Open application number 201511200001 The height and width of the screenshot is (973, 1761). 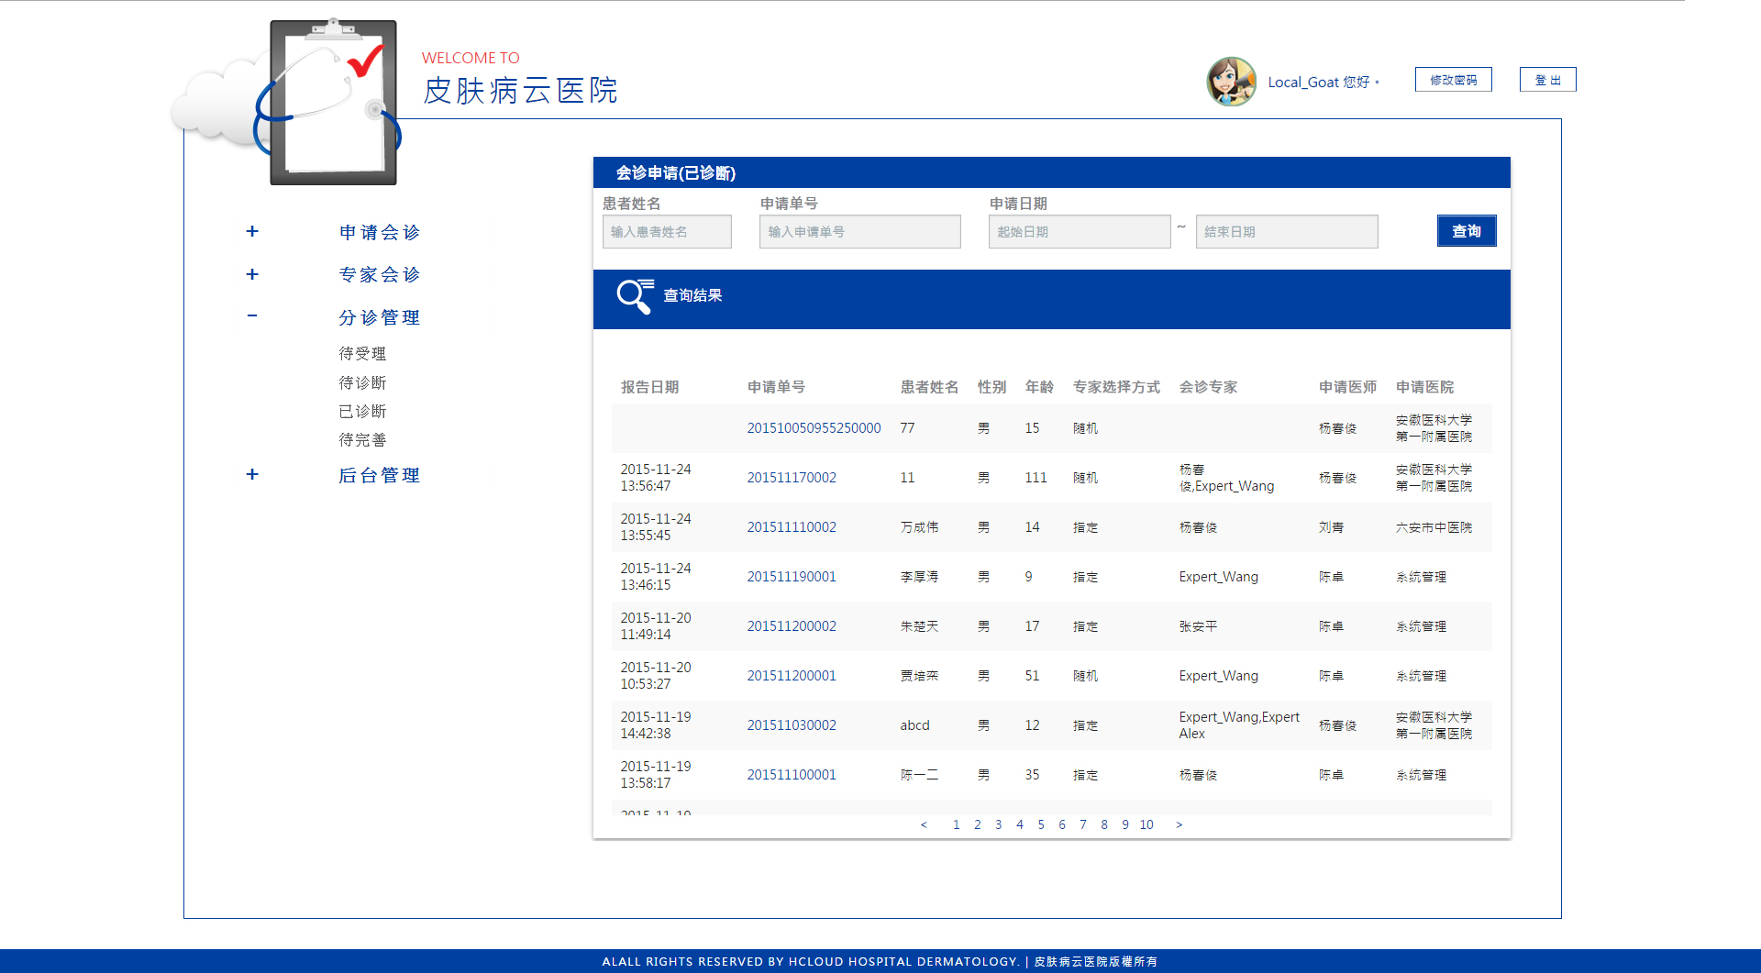[792, 676]
